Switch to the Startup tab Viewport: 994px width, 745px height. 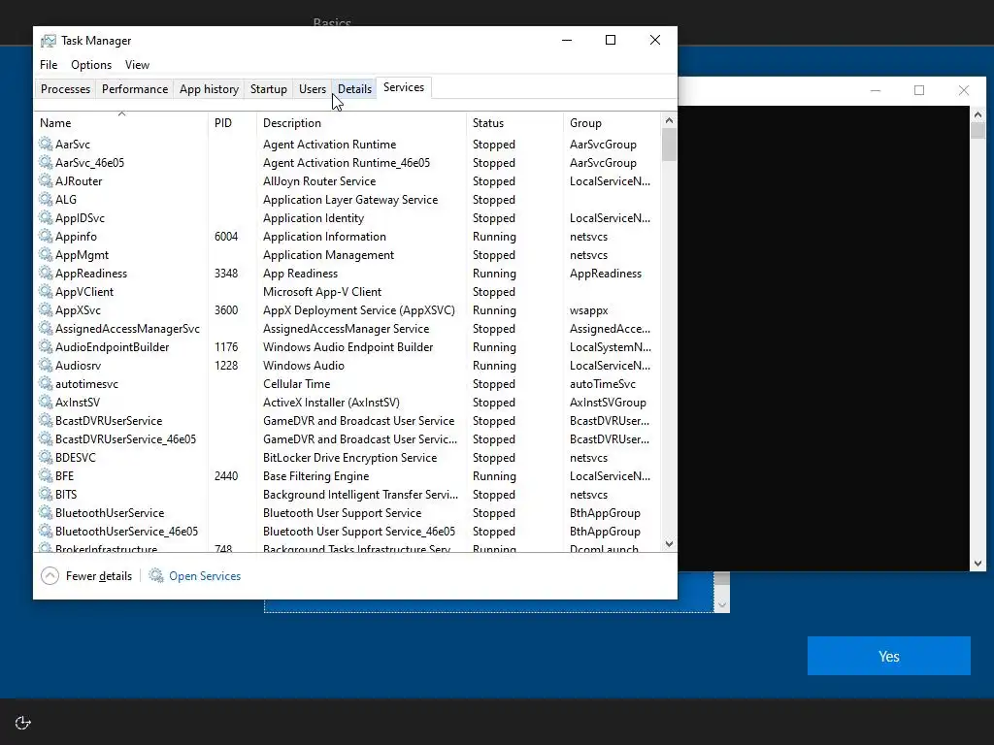(269, 88)
